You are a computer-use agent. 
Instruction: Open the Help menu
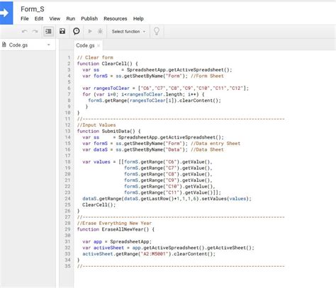(x=138, y=18)
